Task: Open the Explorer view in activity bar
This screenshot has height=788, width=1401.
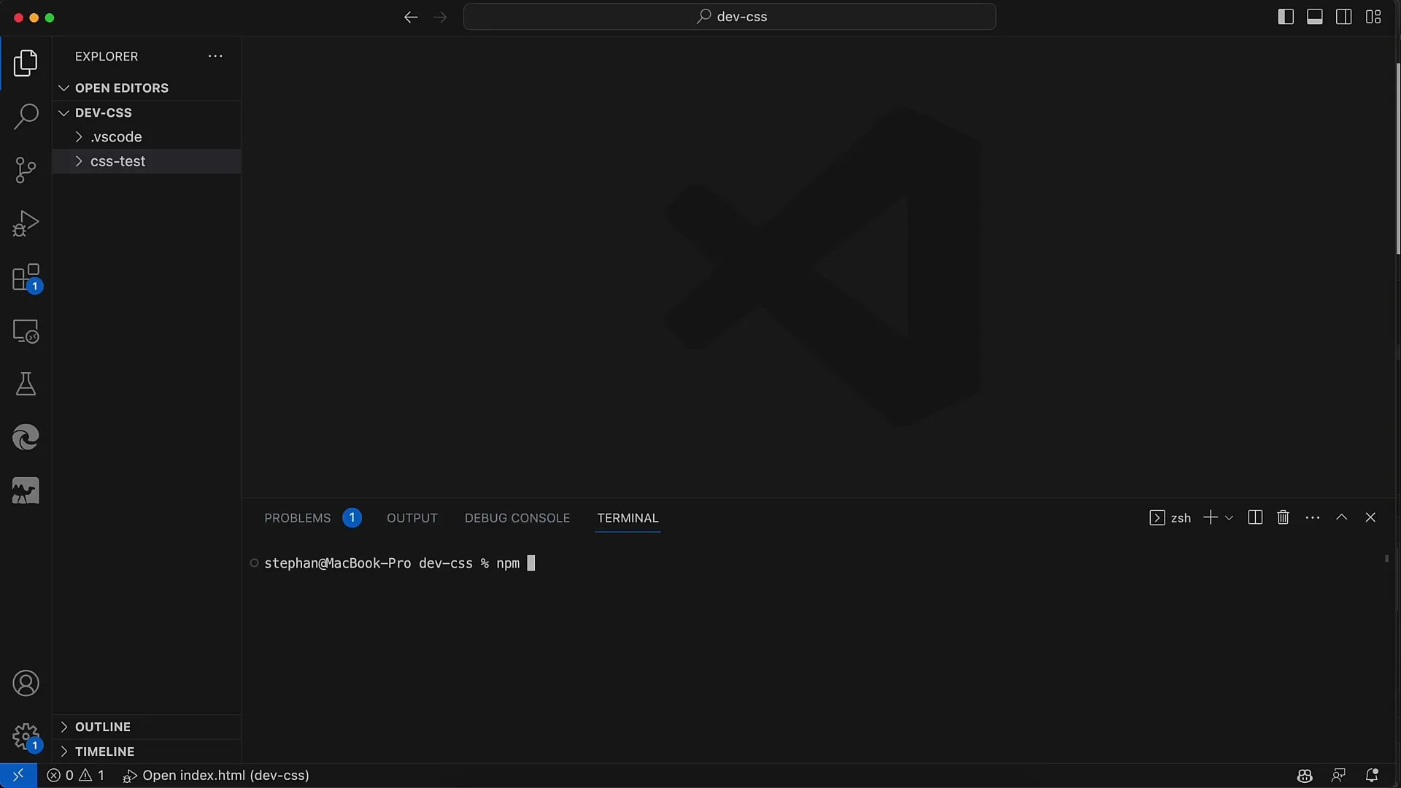Action: [26, 63]
